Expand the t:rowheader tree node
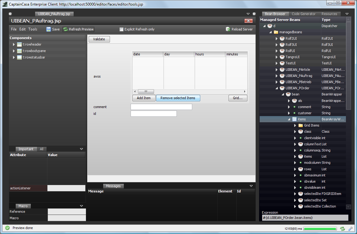This screenshot has width=357, height=234. tap(14, 44)
